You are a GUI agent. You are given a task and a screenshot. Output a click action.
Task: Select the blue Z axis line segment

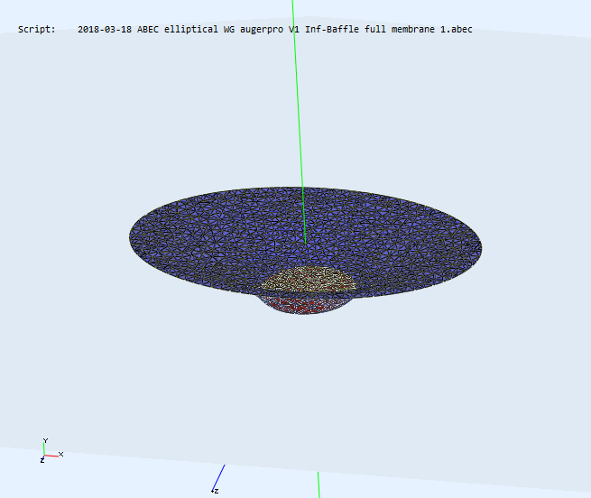click(x=219, y=476)
